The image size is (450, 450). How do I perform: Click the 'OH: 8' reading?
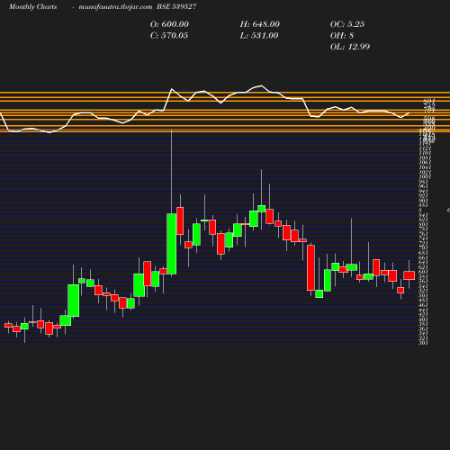pos(342,36)
